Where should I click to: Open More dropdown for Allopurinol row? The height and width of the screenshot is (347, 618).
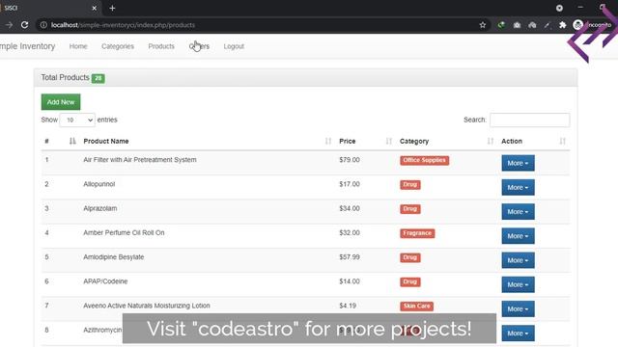tap(518, 187)
